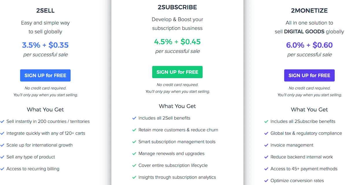The width and height of the screenshot is (347, 185).
Task: Click the checkmark next to 'Smart subscription management tools'
Action: 134,141
